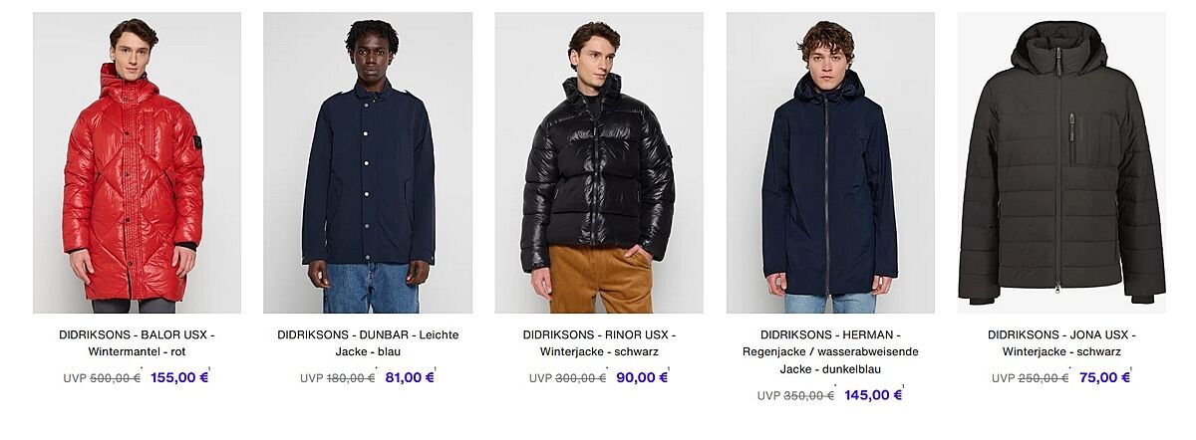The width and height of the screenshot is (1196, 440).
Task: Select the 81,00 € sale price
Action: 410,377
